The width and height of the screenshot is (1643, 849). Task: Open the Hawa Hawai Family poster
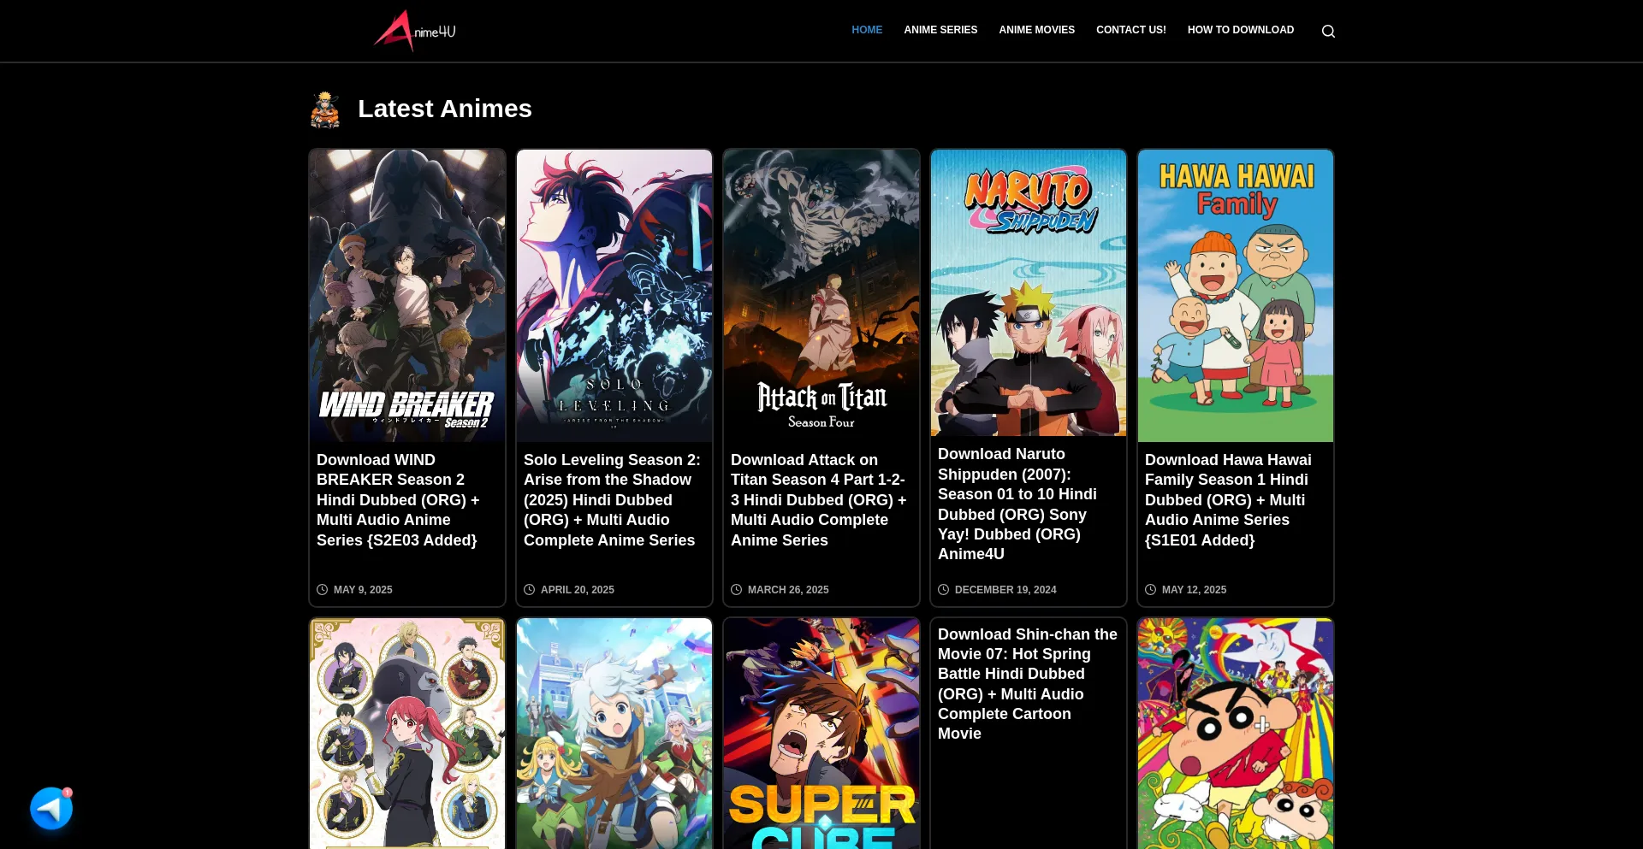1236,295
